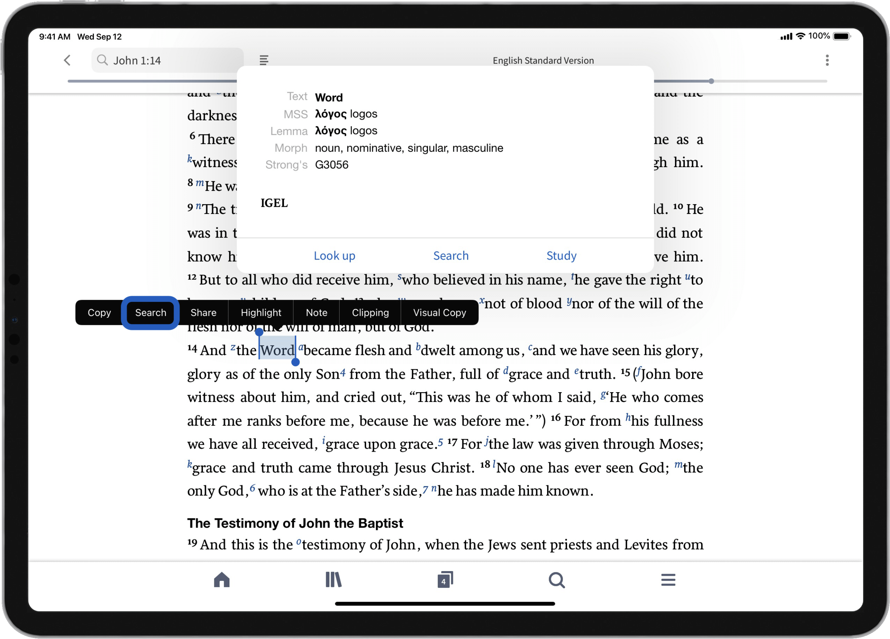Tap the highlighted word Word in verse 14
Image resolution: width=890 pixels, height=639 pixels.
pos(277,350)
